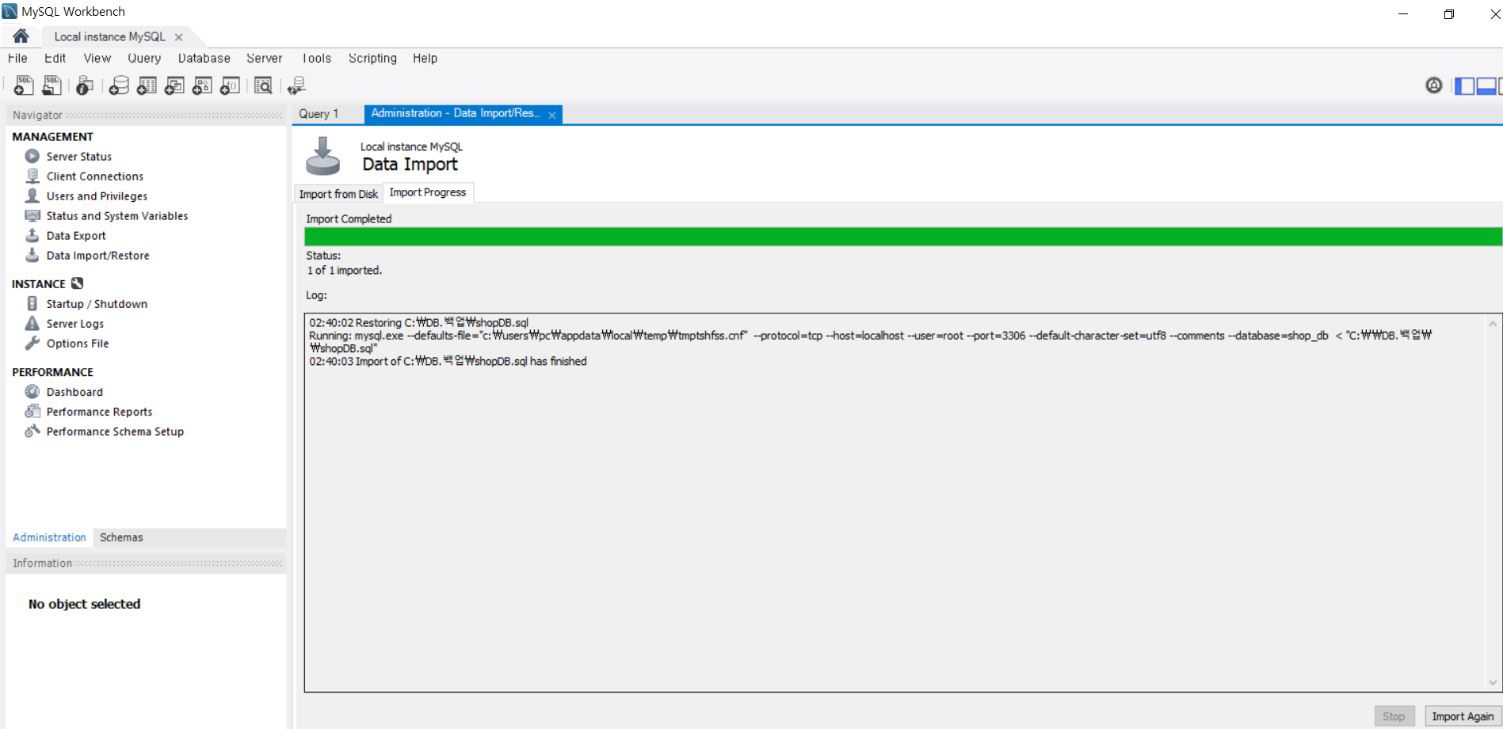The width and height of the screenshot is (1503, 729).
Task: Open the Database menu
Action: click(204, 58)
